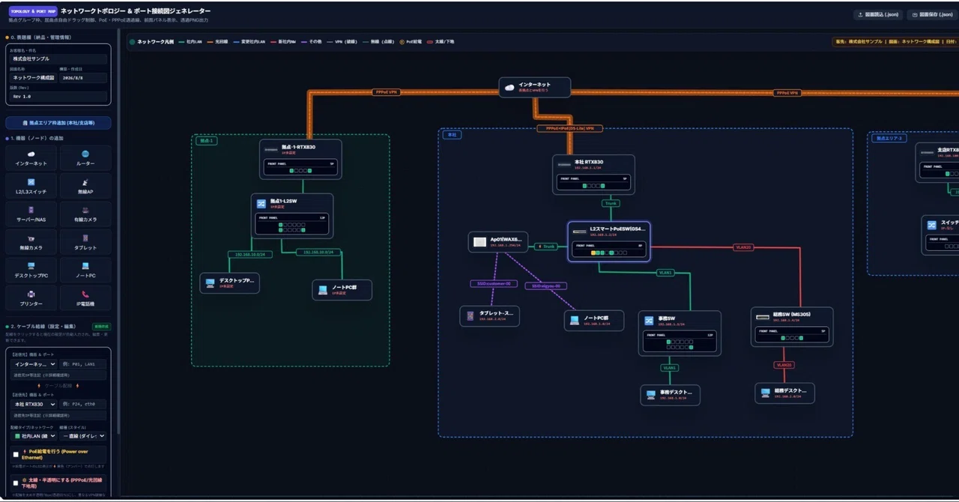Add an L2/L3スイッチ node
959x502 pixels.
[x=31, y=186]
